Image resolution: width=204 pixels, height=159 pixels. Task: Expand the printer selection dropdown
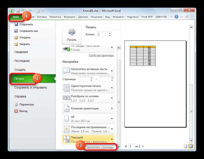pos(112,47)
